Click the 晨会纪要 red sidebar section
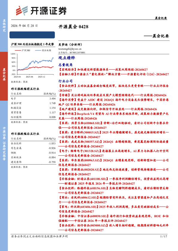The image size is (178, 251). coord(4,76)
